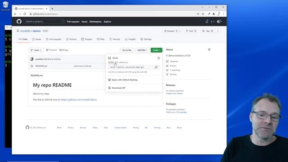Open the Security repository tab
The height and width of the screenshot is (162, 288).
point(115,39)
